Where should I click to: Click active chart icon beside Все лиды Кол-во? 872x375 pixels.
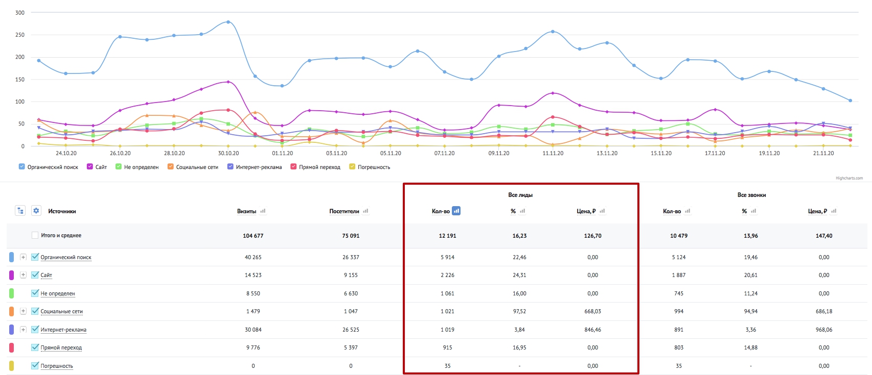[x=456, y=211]
